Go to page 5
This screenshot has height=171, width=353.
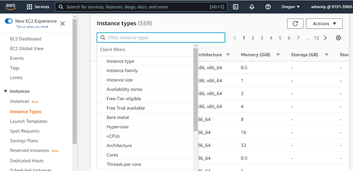point(280,38)
